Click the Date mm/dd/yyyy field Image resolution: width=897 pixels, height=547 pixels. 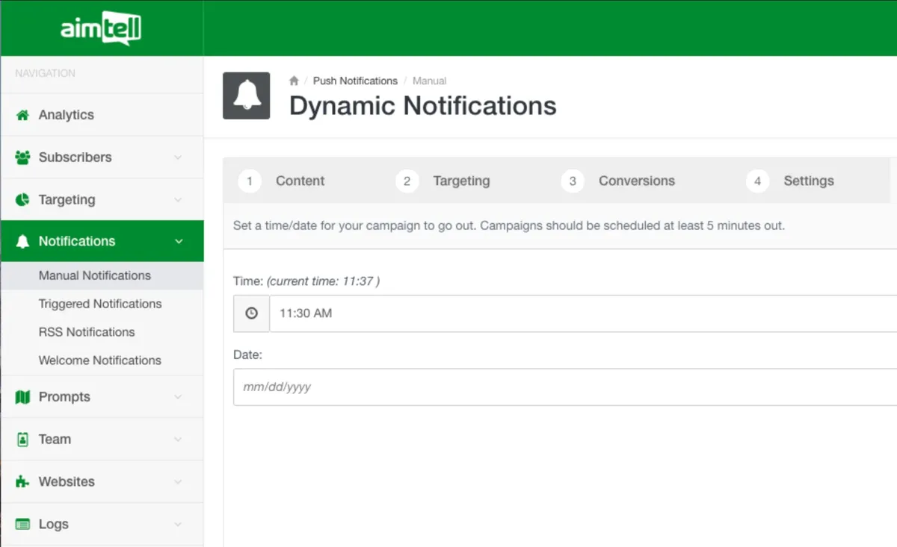coord(565,387)
